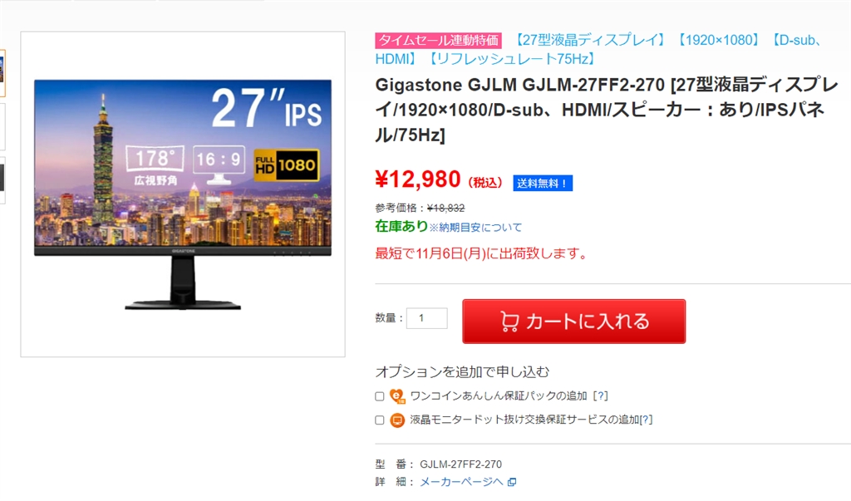Open the 【リフレッシュレート75Hz】 tag link
Viewport: 851px width, 501px height.
[512, 59]
